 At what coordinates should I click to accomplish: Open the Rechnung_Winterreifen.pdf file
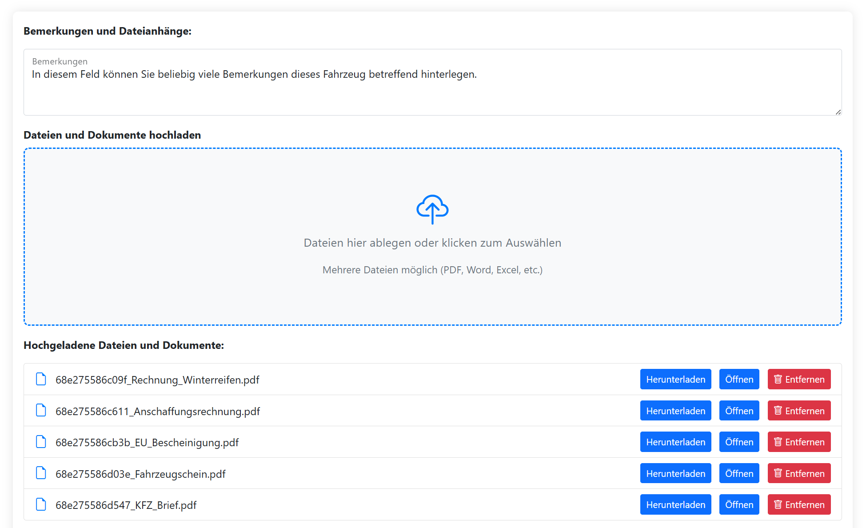(739, 379)
